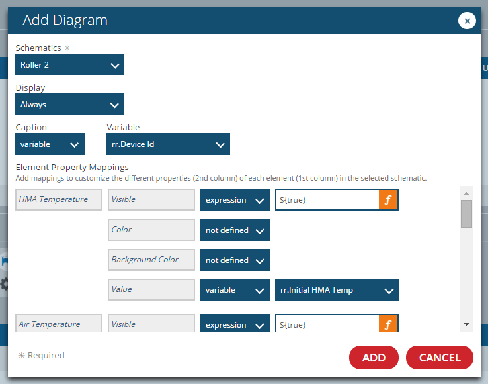The height and width of the screenshot is (384, 488).
Task: Open Background Color mapping type dropdown
Action: 235,260
